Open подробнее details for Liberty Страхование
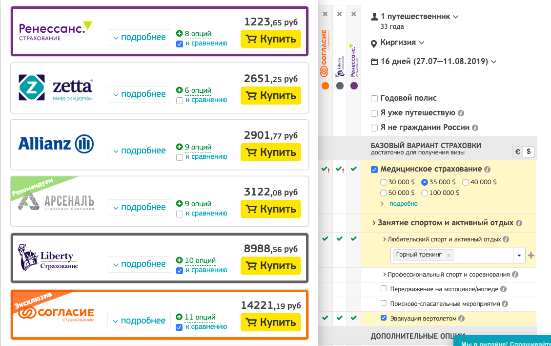Screen dimensions: 551x346 pyautogui.click(x=140, y=264)
